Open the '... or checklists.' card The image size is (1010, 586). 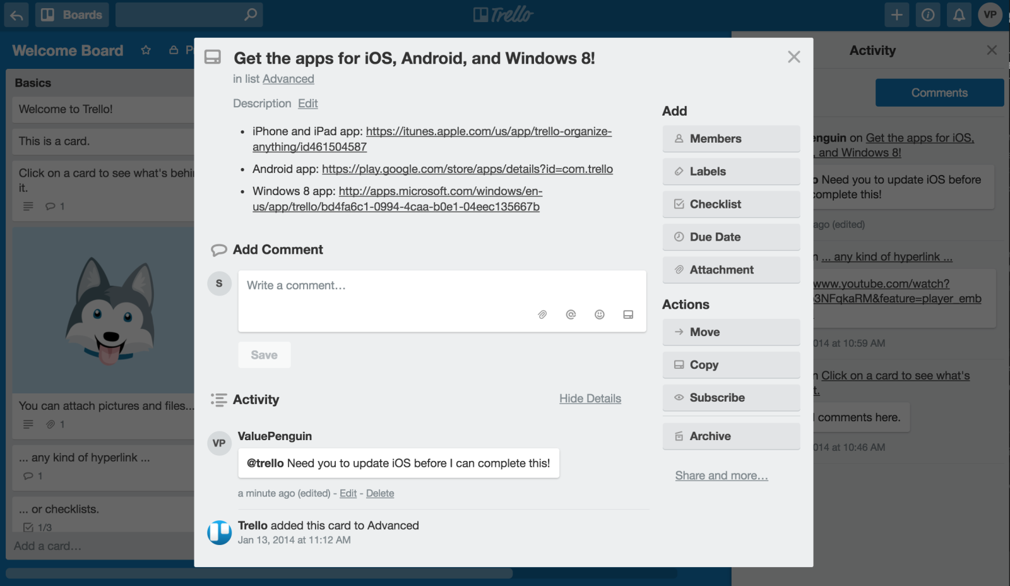pyautogui.click(x=104, y=515)
